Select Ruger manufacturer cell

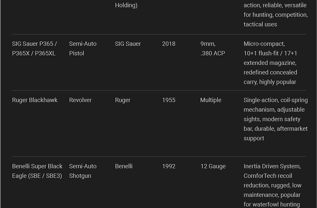123,100
